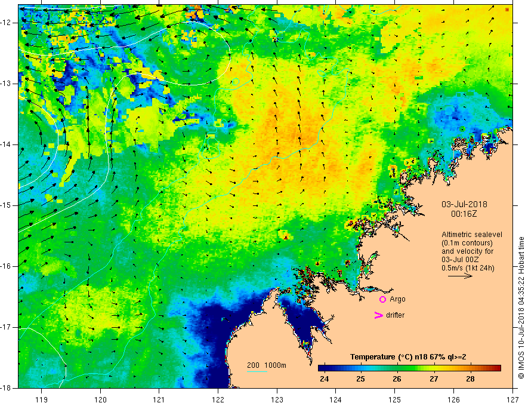This screenshot has width=525, height=406.
Task: Click colorbar tick label '26'
Action: click(x=397, y=379)
